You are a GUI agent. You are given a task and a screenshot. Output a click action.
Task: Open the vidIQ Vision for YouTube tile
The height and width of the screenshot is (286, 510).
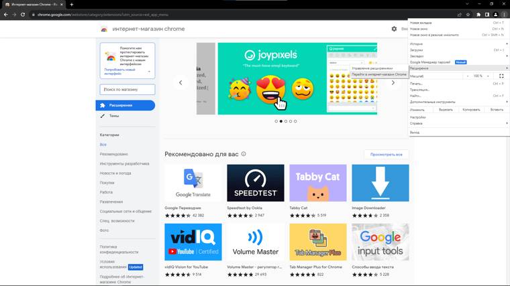point(193,251)
